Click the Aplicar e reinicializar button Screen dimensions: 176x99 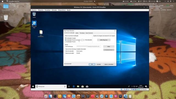109,64
